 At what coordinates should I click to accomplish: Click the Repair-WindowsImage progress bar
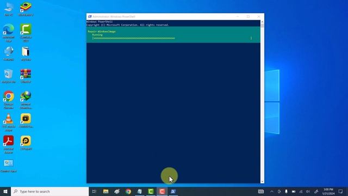click(172, 38)
